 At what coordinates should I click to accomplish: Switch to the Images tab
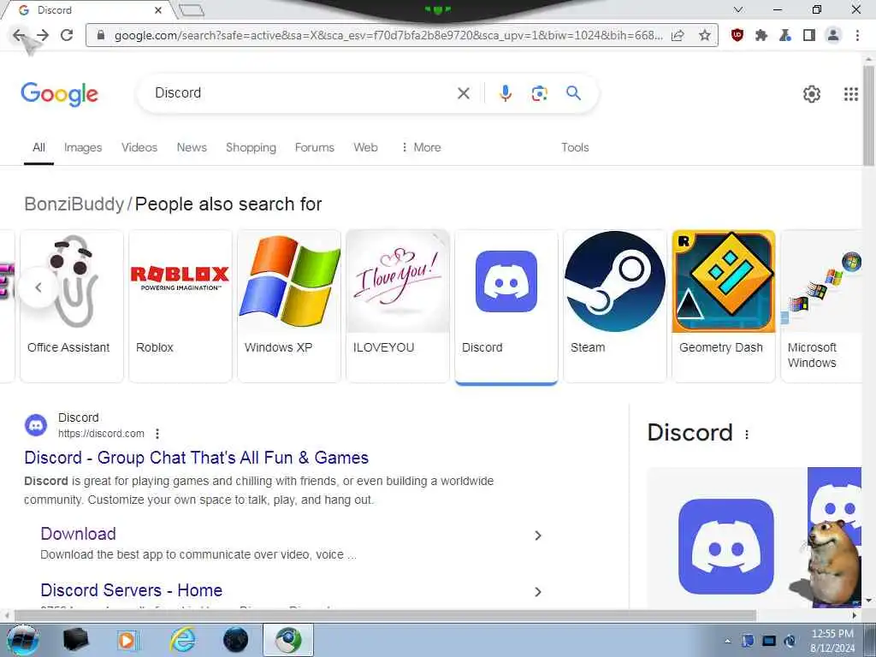pos(83,147)
